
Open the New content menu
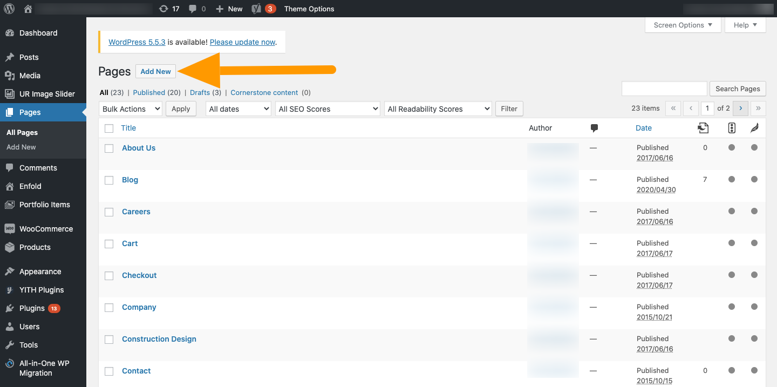pos(229,9)
